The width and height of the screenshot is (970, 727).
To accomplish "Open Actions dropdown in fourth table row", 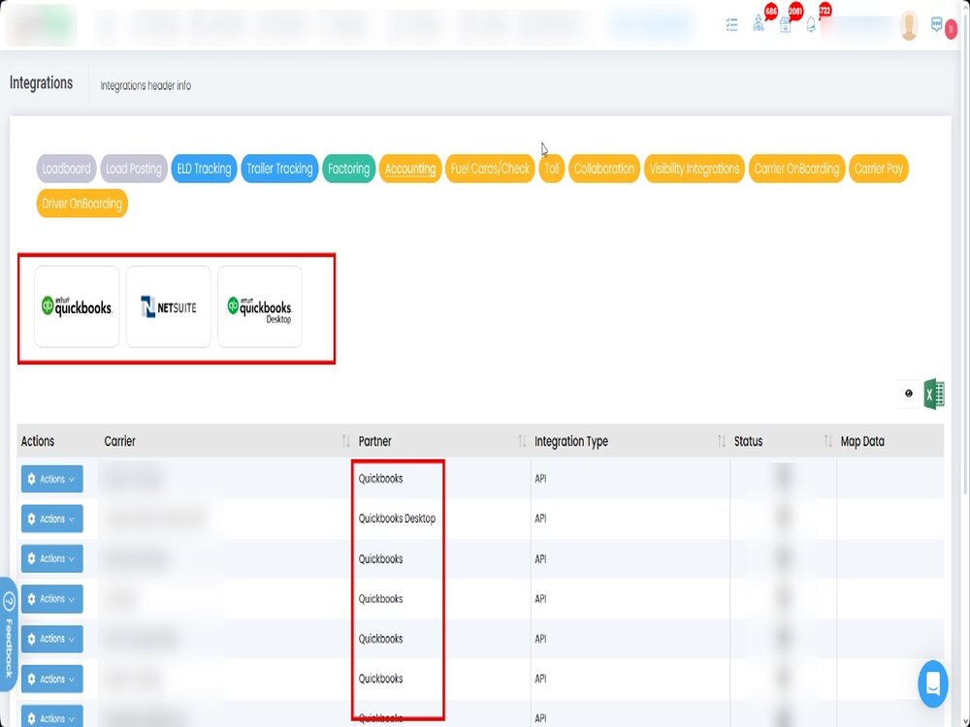I will point(52,599).
